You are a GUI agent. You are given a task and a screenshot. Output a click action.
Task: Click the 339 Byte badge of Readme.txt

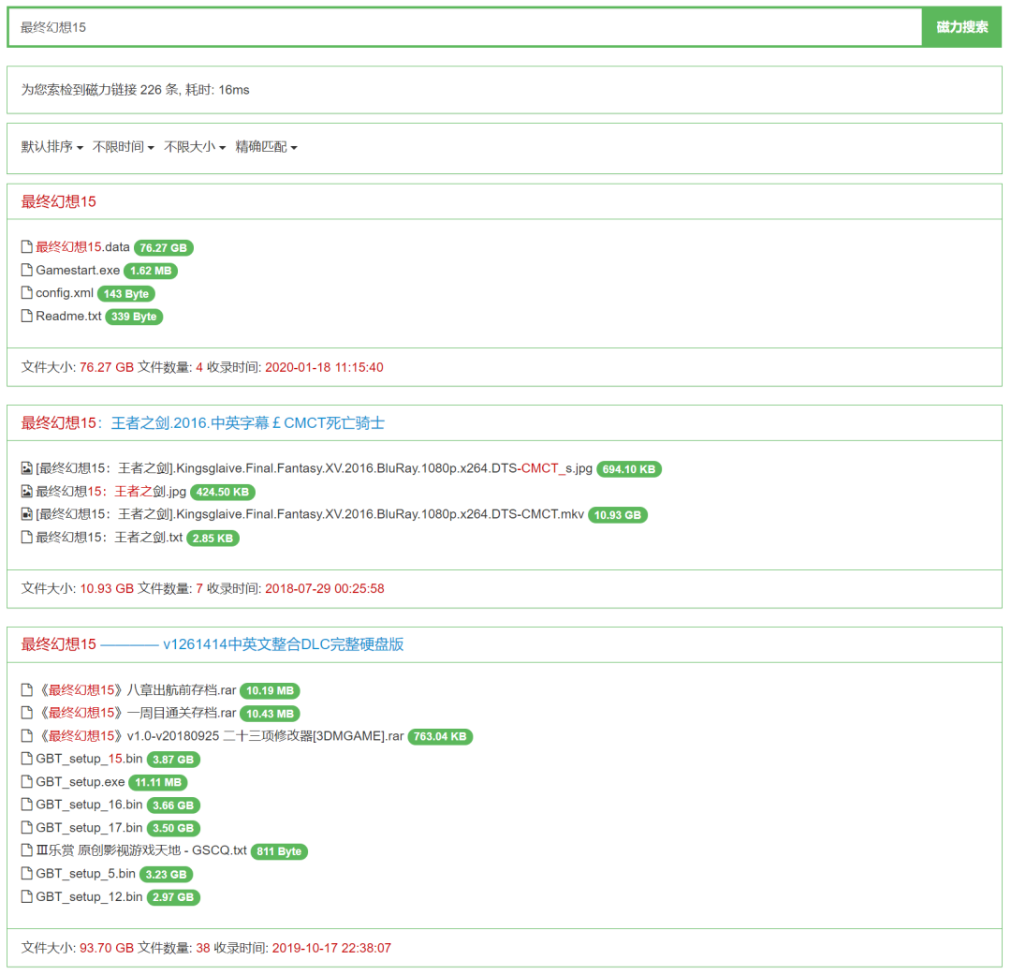point(134,317)
